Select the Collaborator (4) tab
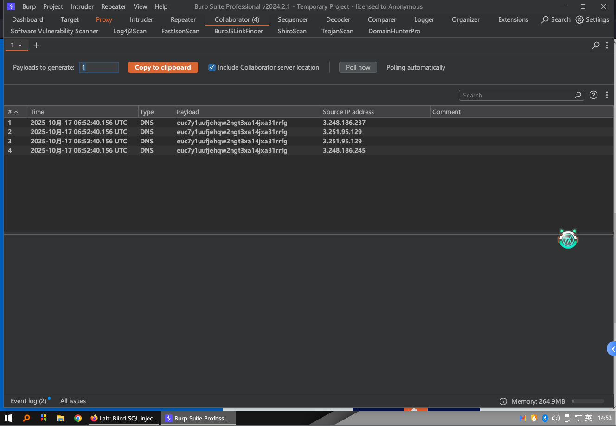 [x=237, y=19]
